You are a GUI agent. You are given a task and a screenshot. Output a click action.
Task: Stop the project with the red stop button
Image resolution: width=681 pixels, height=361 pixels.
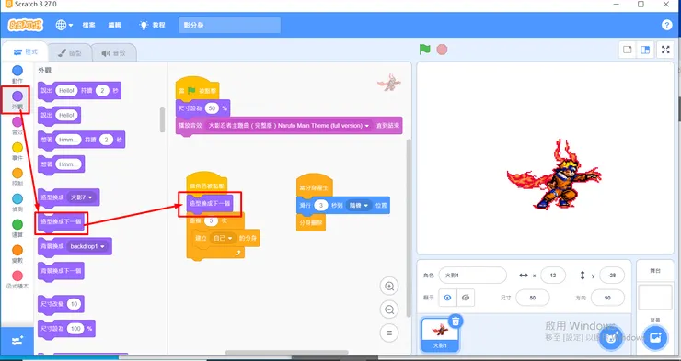[x=442, y=50]
